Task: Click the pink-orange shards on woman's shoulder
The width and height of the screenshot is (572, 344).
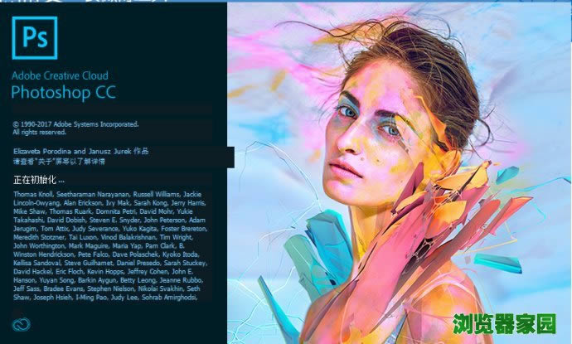Action: click(430, 226)
